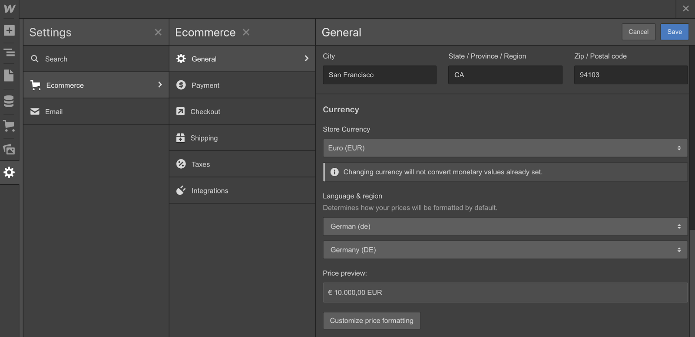This screenshot has width=695, height=337.
Task: Close the Settings panel
Action: (158, 32)
